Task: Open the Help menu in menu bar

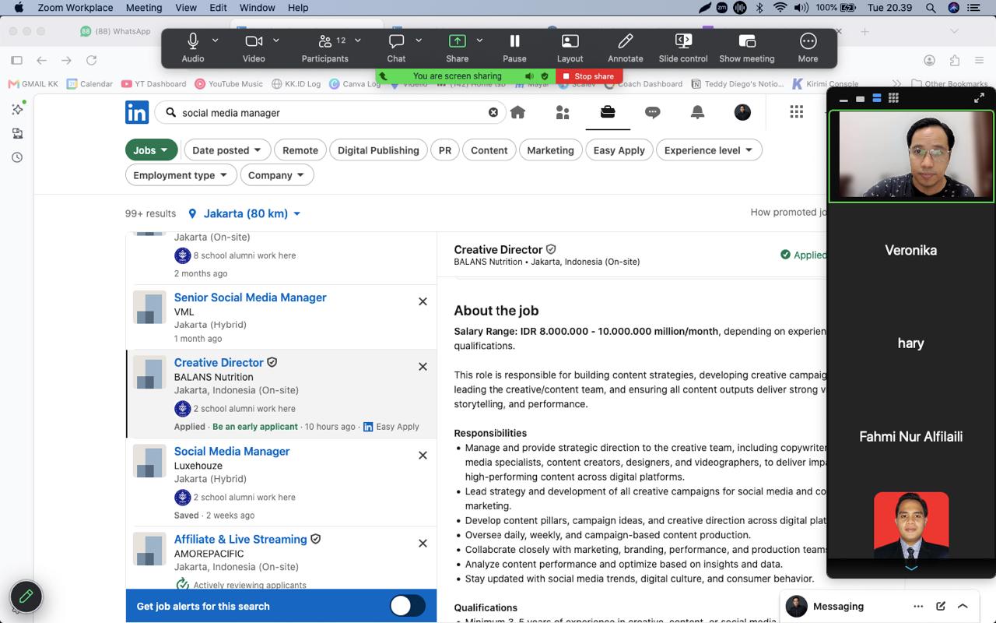Action: pyautogui.click(x=298, y=8)
